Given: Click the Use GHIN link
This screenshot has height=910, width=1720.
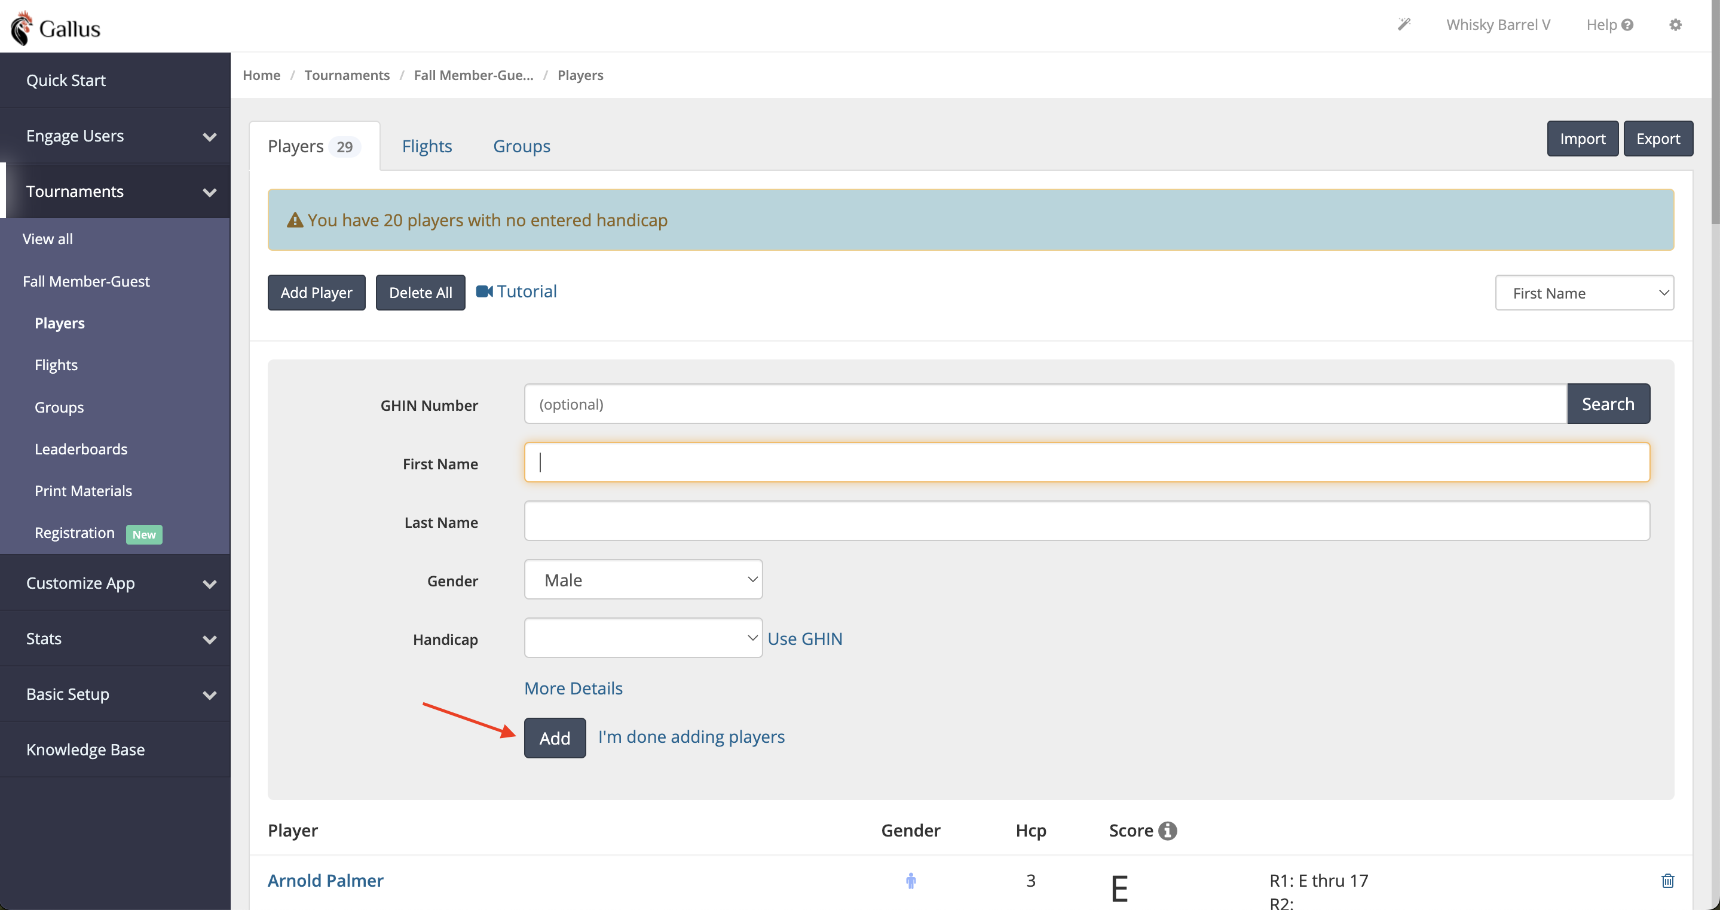Looking at the screenshot, I should pos(804,638).
